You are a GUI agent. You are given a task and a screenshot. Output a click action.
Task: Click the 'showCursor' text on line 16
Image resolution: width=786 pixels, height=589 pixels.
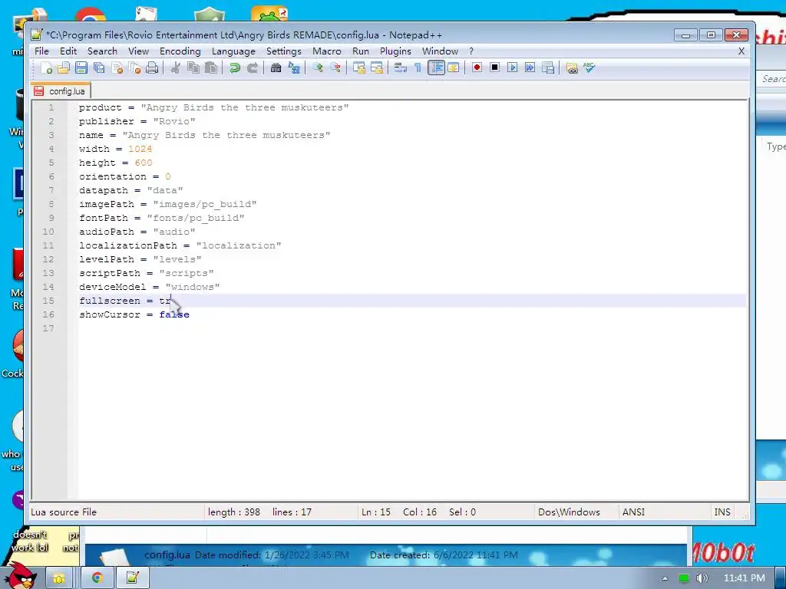(109, 314)
